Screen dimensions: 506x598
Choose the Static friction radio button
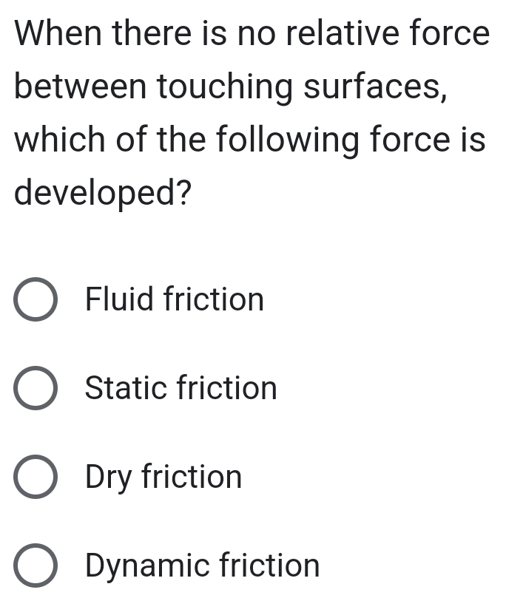click(x=35, y=390)
